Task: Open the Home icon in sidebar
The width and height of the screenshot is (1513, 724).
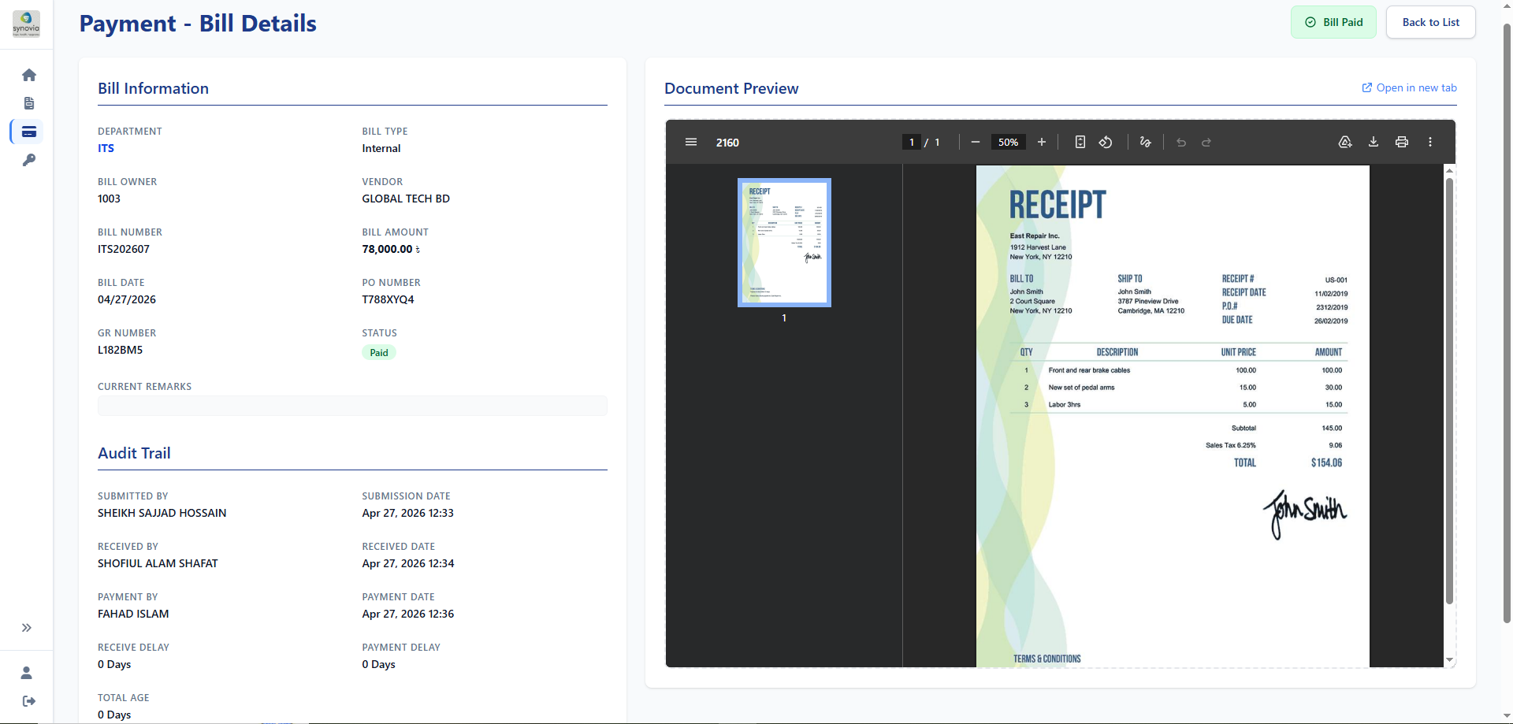Action: coord(29,75)
